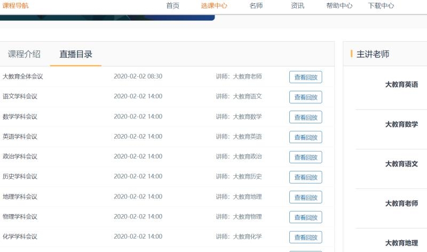Open teacher 大教育地理 in 主讲老师 panel
The width and height of the screenshot is (427, 252).
(x=401, y=243)
